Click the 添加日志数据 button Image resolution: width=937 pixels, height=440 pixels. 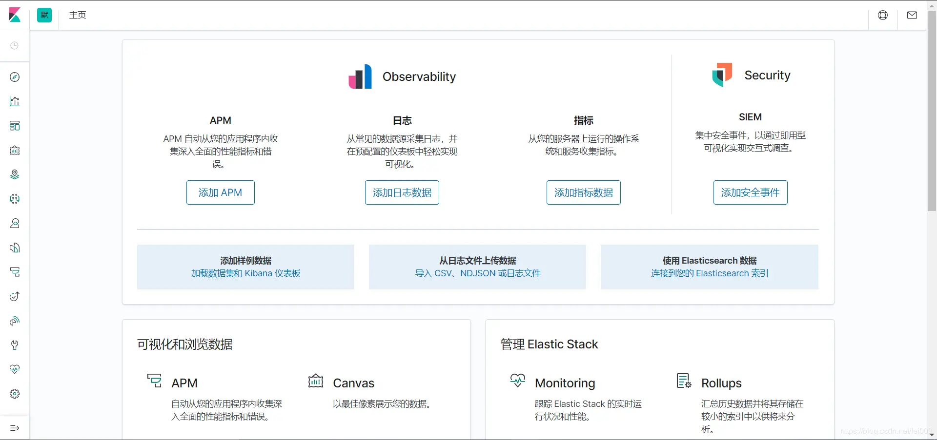pos(402,192)
